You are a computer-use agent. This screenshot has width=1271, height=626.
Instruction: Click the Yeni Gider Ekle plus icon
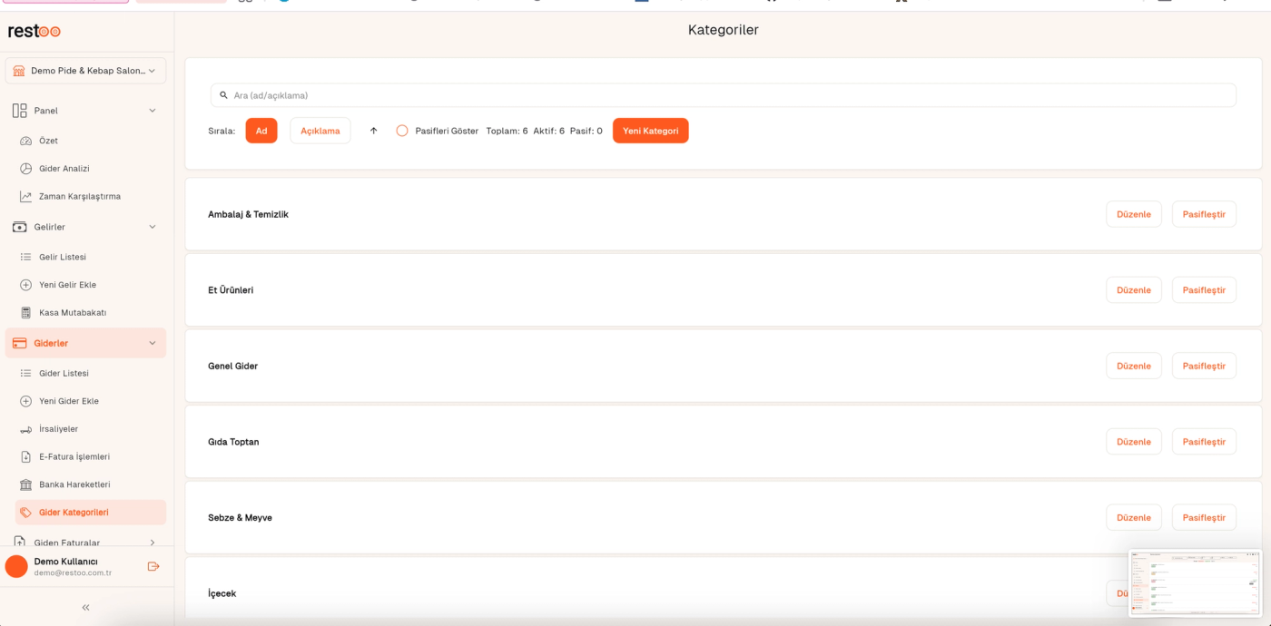click(25, 401)
